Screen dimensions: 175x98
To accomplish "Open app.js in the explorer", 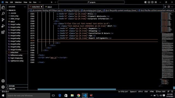I will (x=13, y=22).
